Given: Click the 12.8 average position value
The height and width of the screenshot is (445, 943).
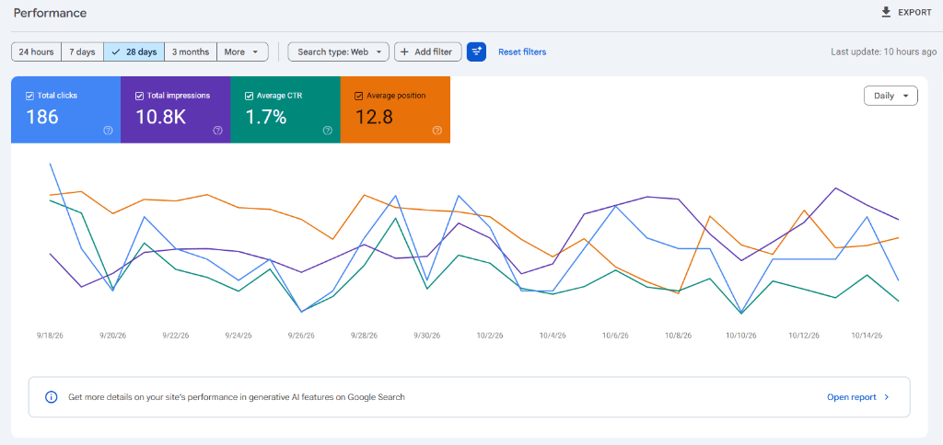Looking at the screenshot, I should point(374,117).
